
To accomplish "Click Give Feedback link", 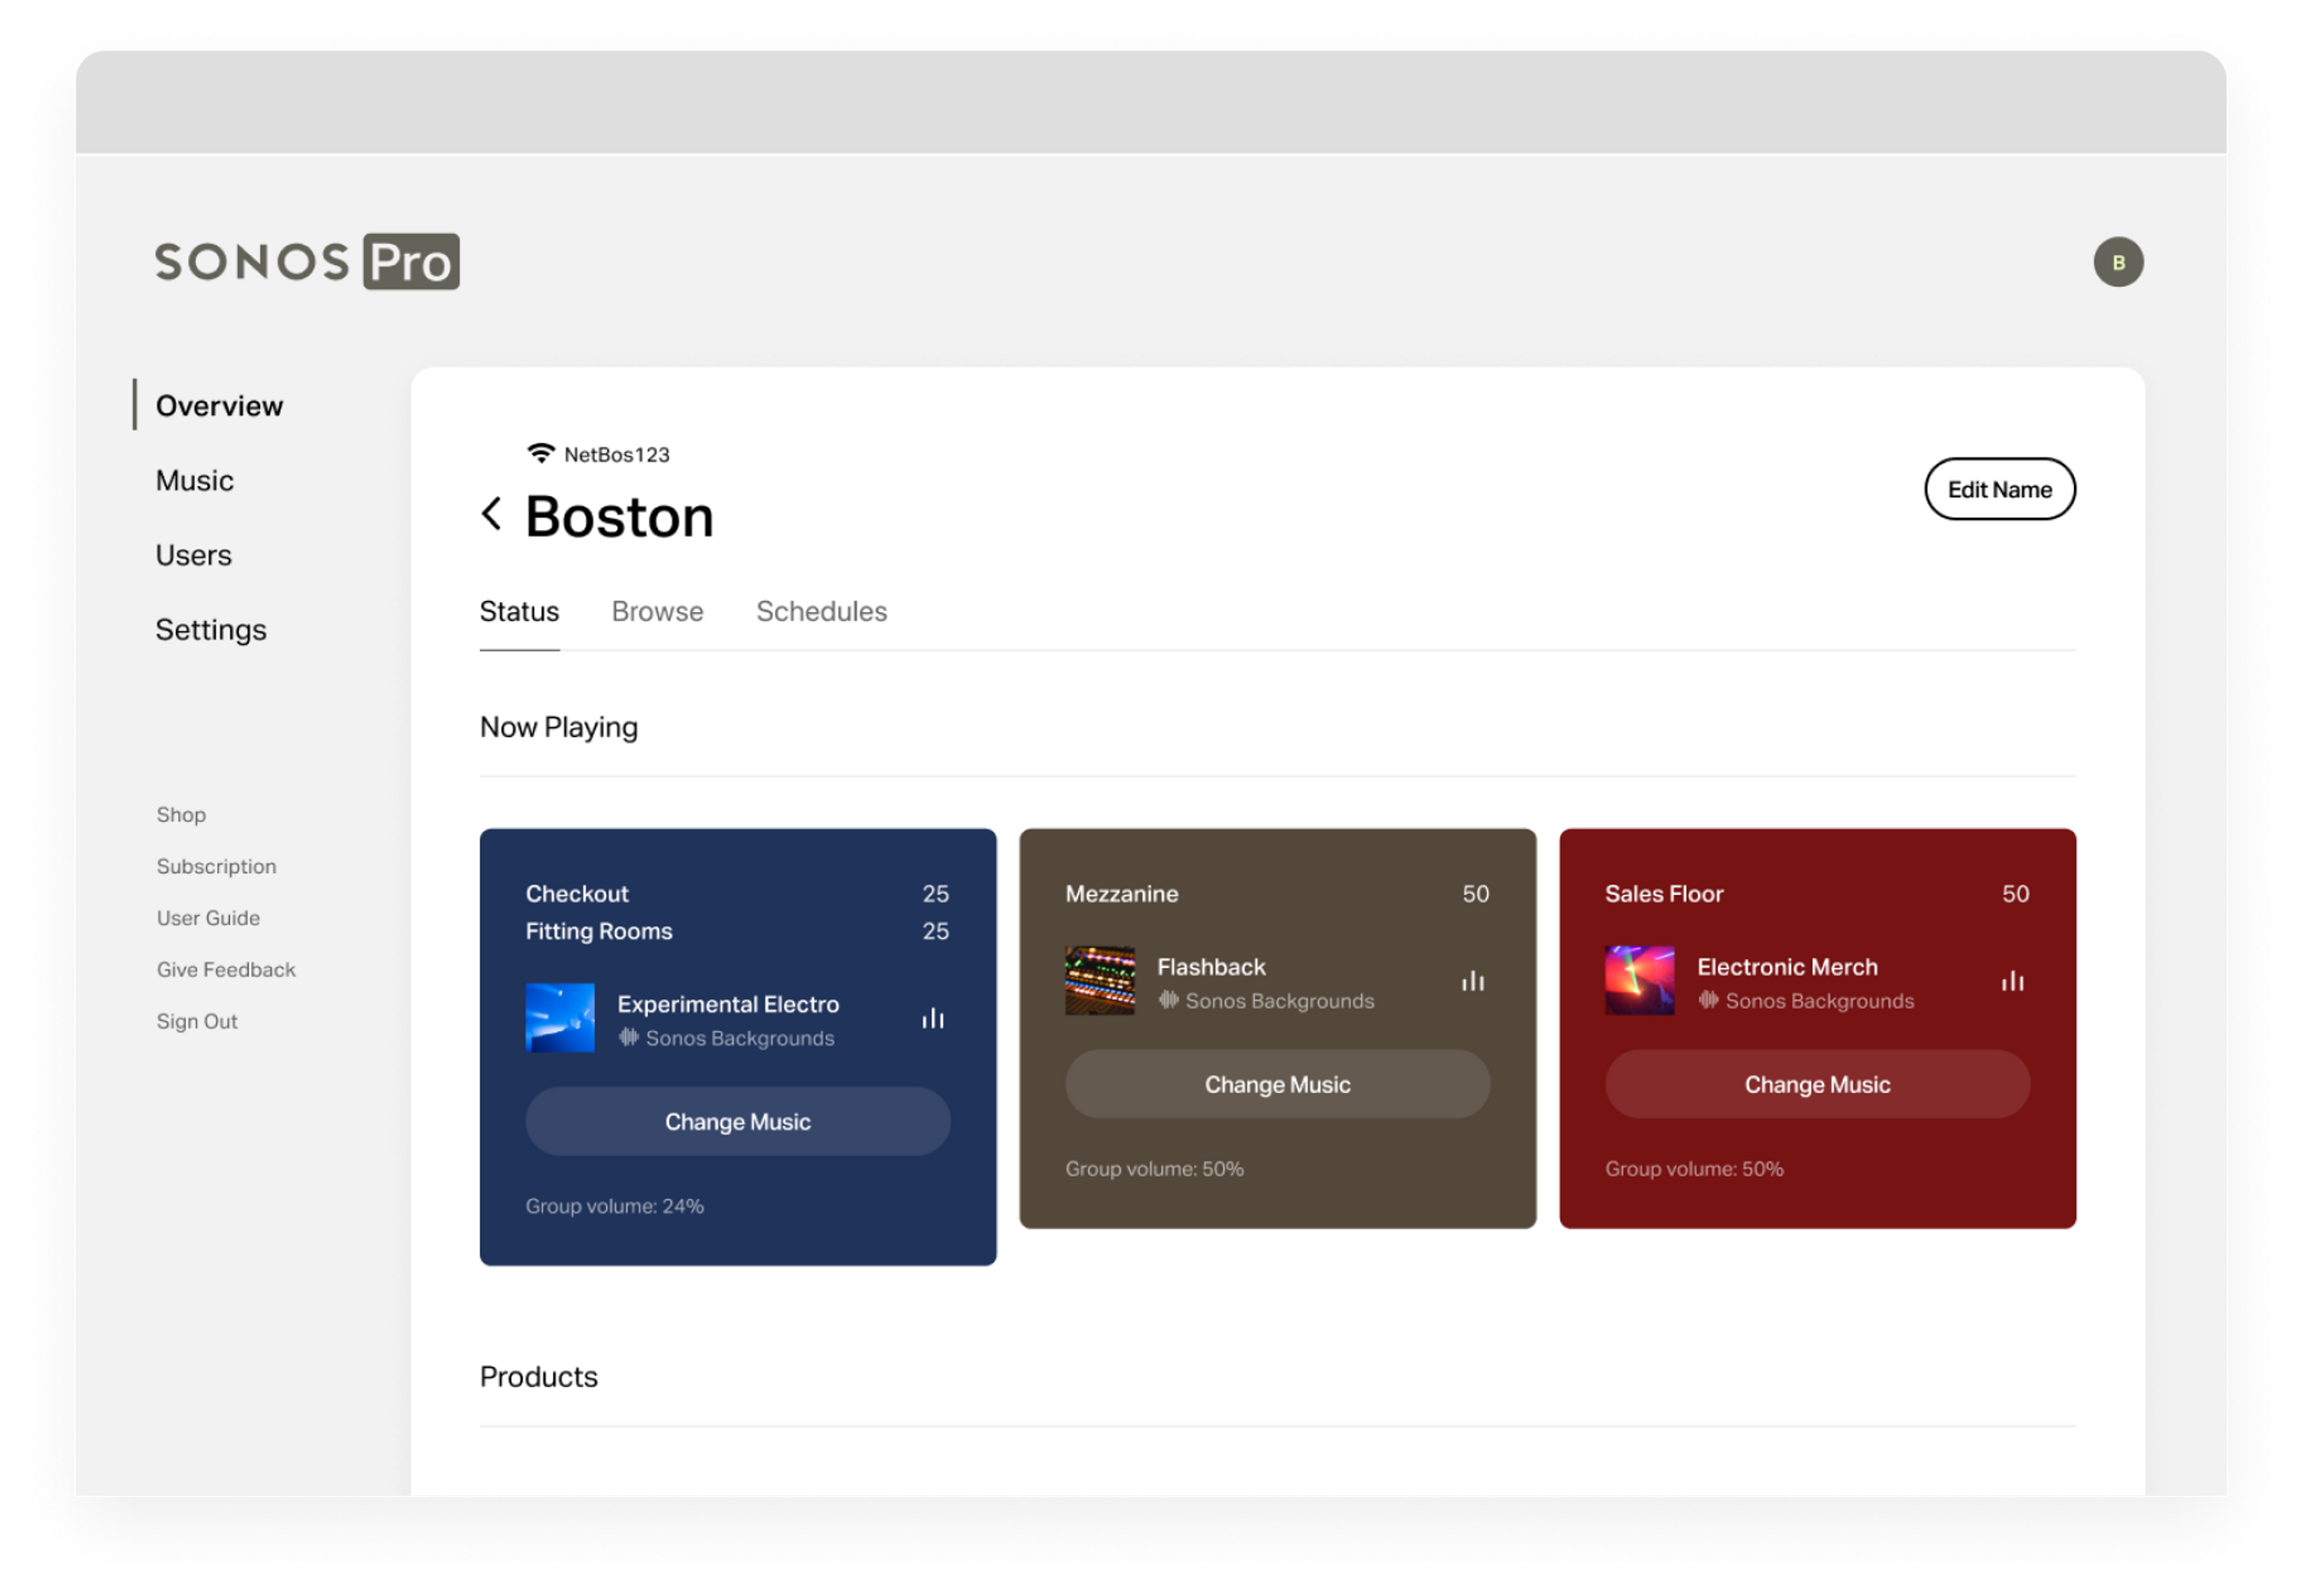I will pos(226,970).
